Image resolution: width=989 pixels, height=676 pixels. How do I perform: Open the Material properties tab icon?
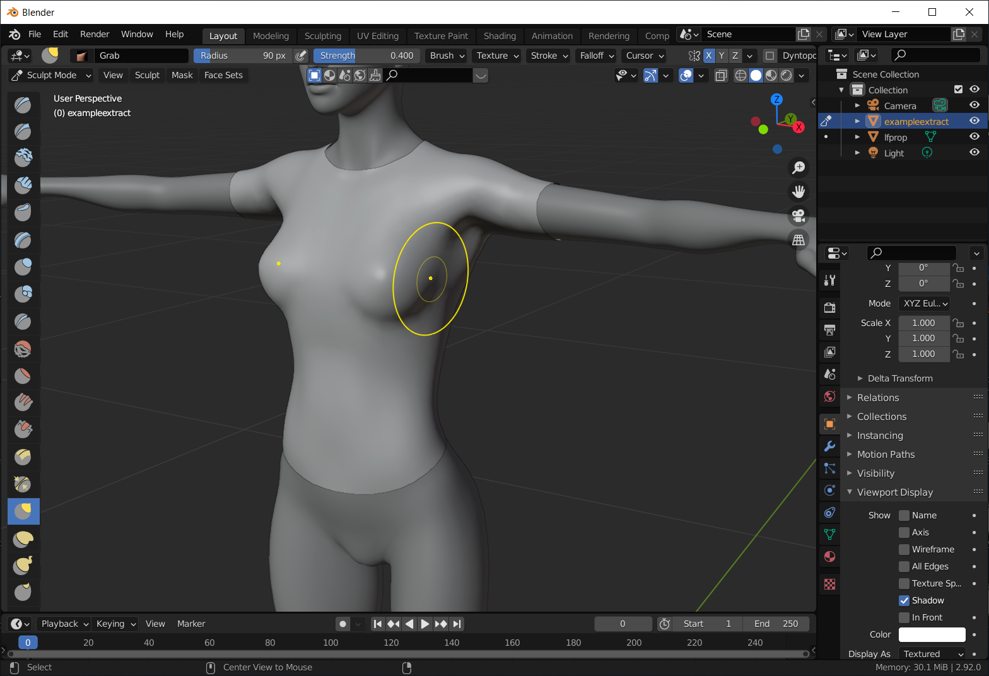pyautogui.click(x=830, y=556)
